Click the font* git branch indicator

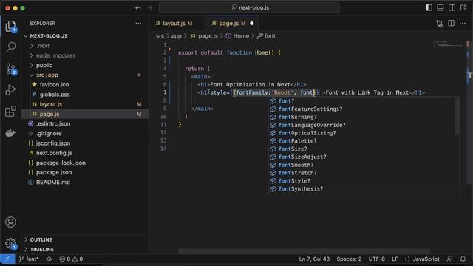pyautogui.click(x=29, y=259)
